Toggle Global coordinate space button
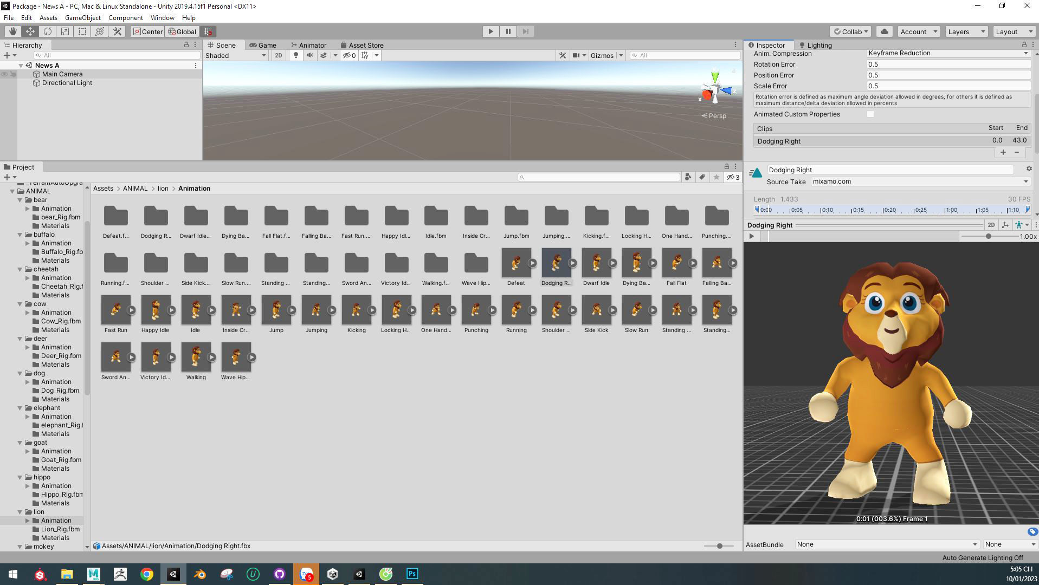The width and height of the screenshot is (1039, 585). (x=182, y=31)
